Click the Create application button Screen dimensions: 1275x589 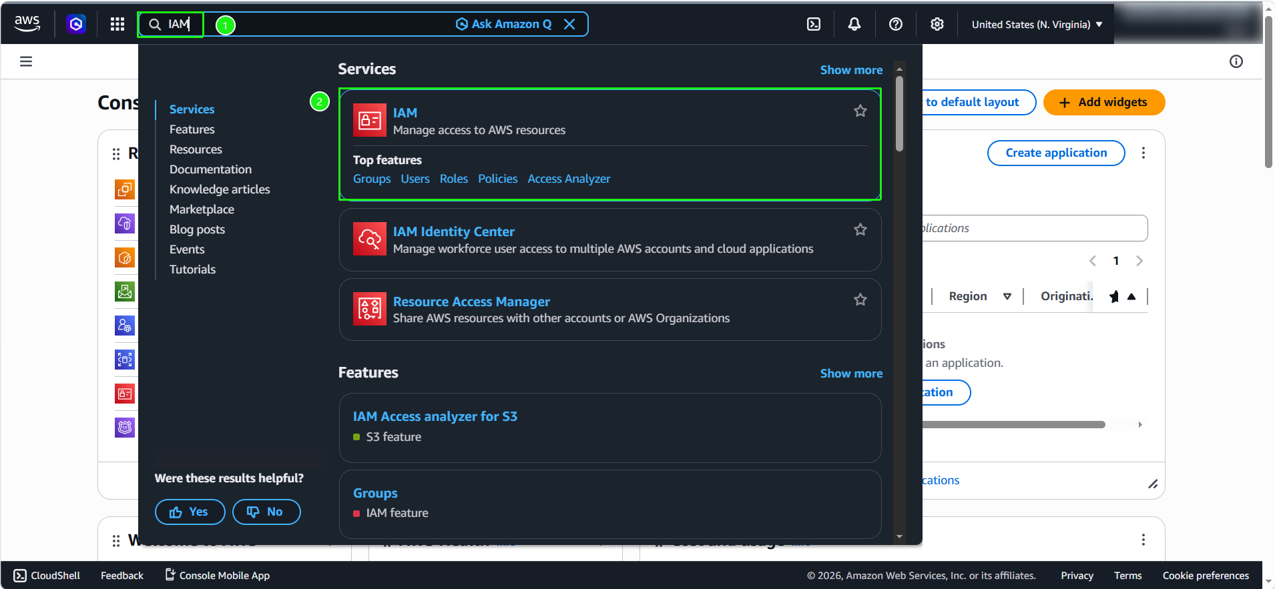pos(1056,153)
